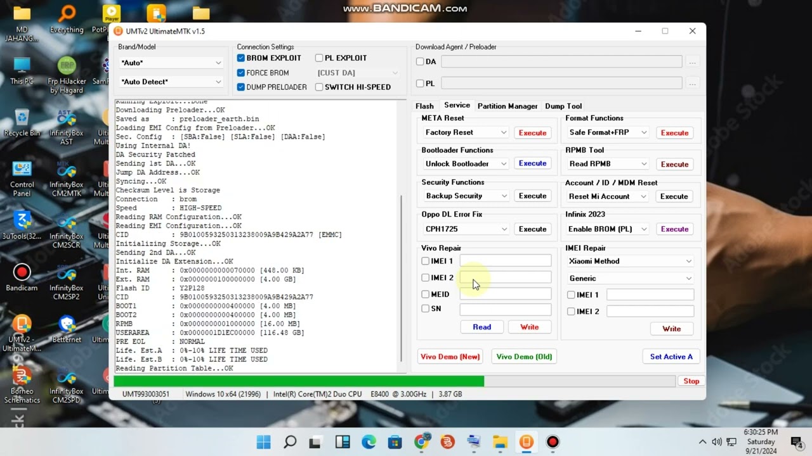Expand CPH1725 Oppo model dropdown
812x456 pixels.
click(466, 229)
